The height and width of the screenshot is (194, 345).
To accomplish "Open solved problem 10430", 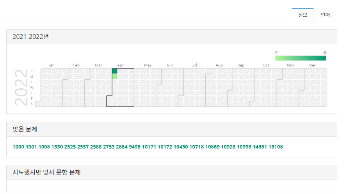I will pyautogui.click(x=181, y=147).
